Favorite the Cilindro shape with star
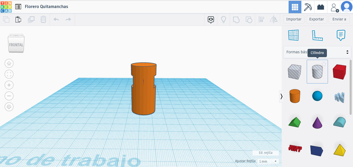 click(x=324, y=64)
